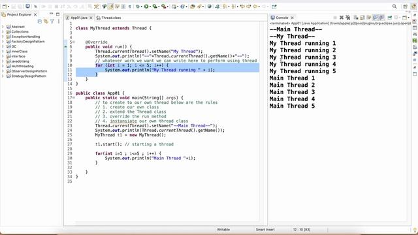Close the Project Explorer tab
This screenshot has height=235, width=418.
click(35, 14)
